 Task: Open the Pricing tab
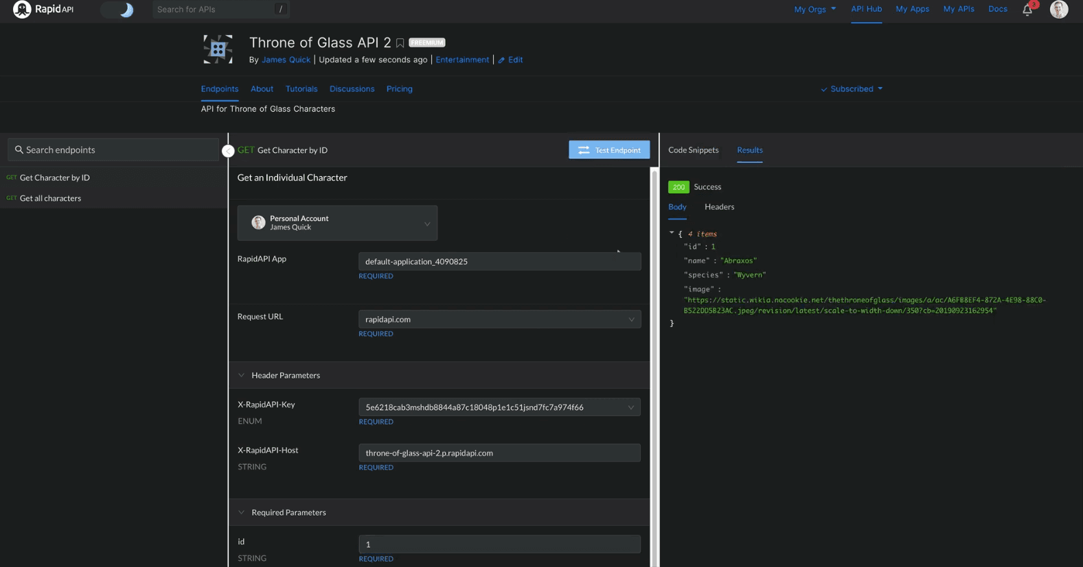(x=399, y=89)
